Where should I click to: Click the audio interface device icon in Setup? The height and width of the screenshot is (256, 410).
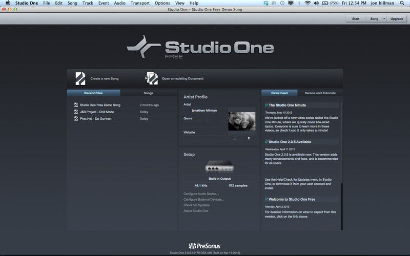[219, 166]
